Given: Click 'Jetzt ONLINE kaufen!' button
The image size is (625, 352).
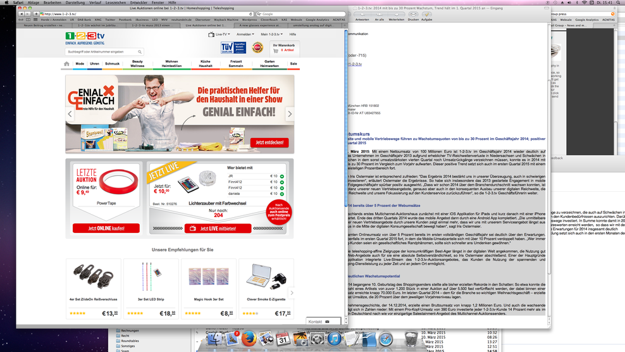Looking at the screenshot, I should (x=106, y=229).
